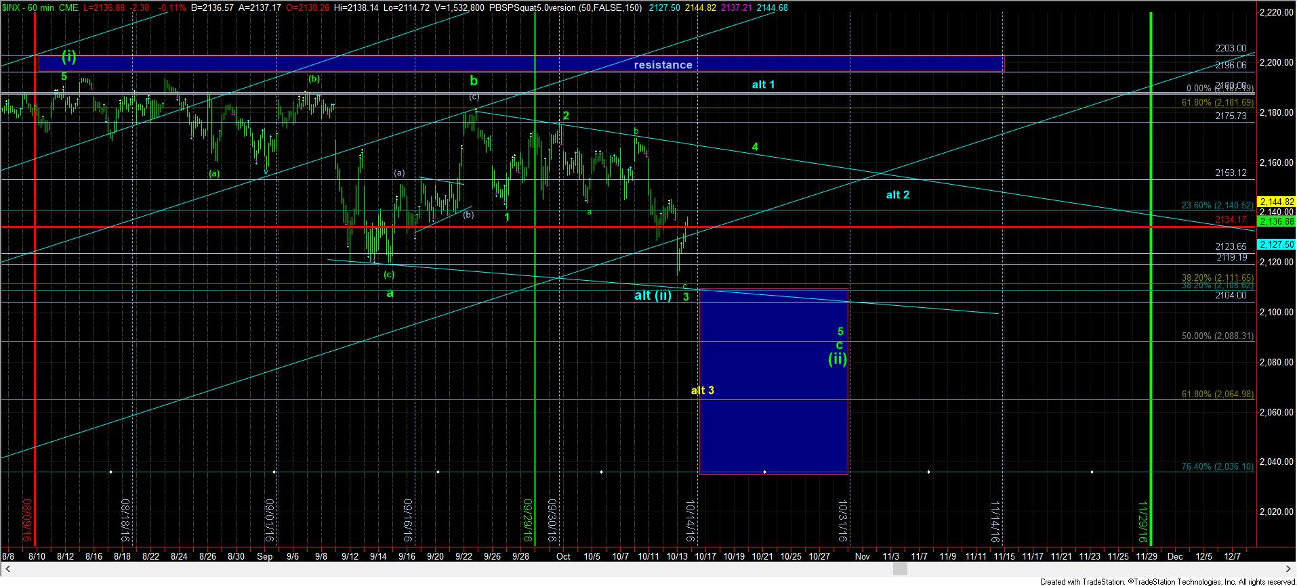Click the 2153.12 price level label
The height and width of the screenshot is (586, 1297).
coord(1231,173)
